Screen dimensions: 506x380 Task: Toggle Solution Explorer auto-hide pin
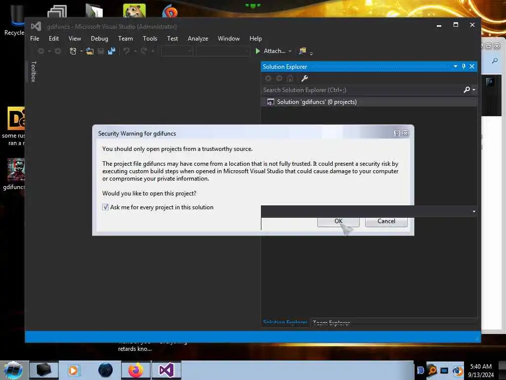[464, 67]
